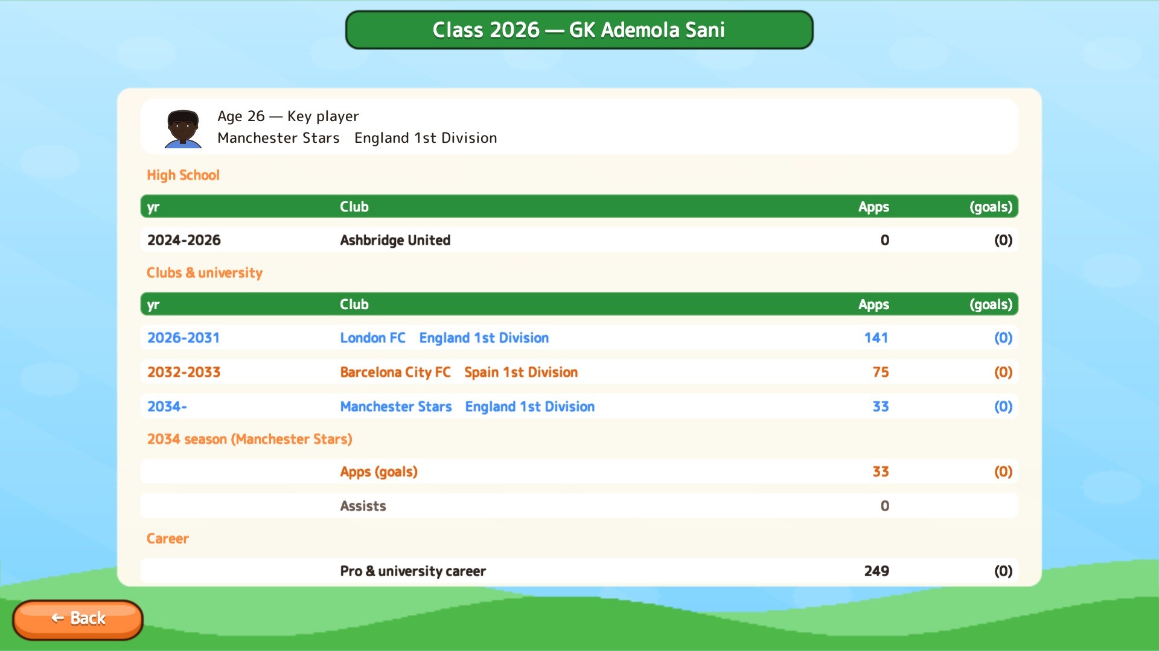Open Barcelona City FC club link
This screenshot has width=1159, height=651.
point(395,372)
